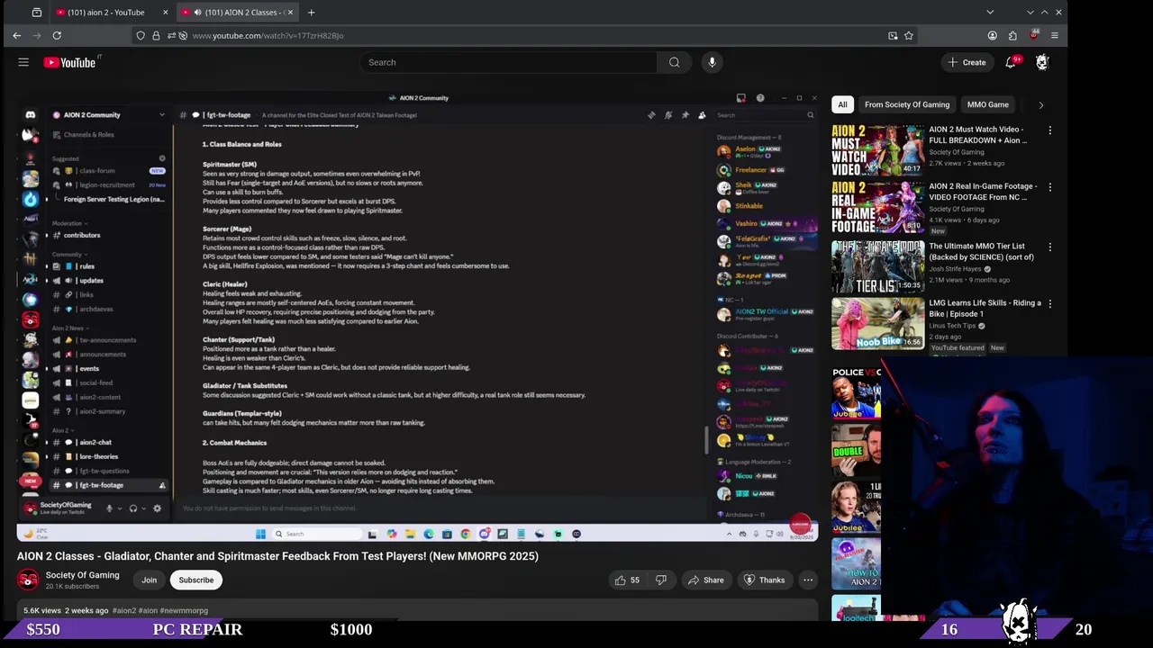Toggle Discord channel notification mute bell
This screenshot has height=648, width=1153.
667,115
